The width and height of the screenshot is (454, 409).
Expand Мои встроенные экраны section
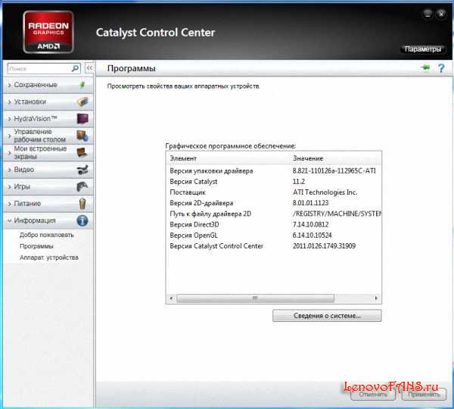tap(39, 152)
